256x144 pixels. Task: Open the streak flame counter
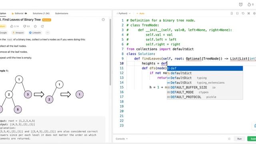coord(250,4)
